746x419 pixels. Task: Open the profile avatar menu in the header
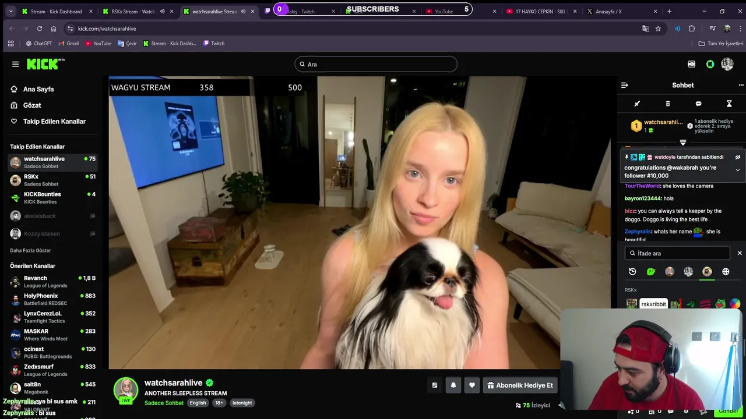tap(727, 64)
